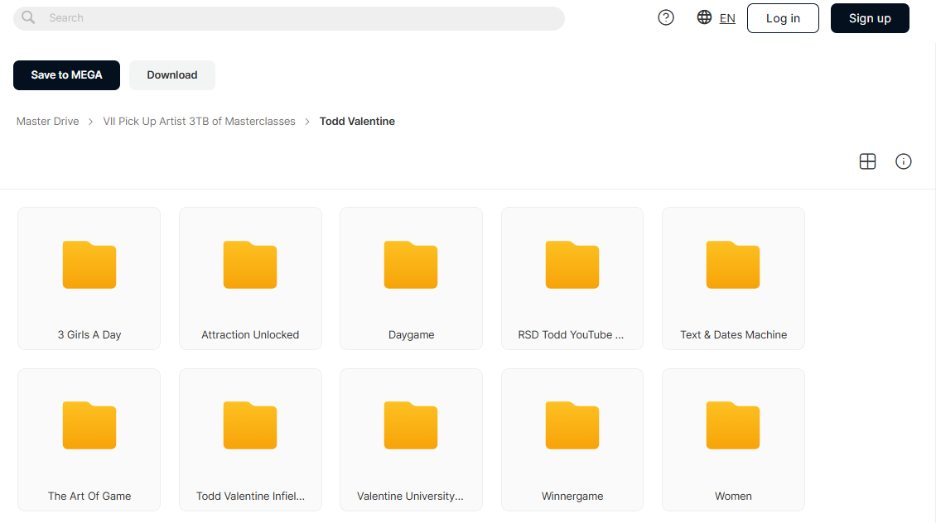Focus the Search input field
The height and width of the screenshot is (523, 936).
289,18
